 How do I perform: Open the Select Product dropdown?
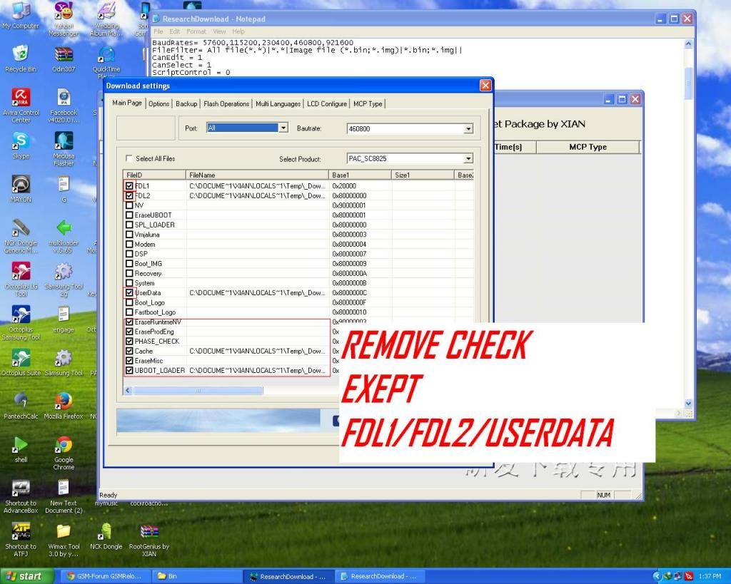click(x=468, y=159)
